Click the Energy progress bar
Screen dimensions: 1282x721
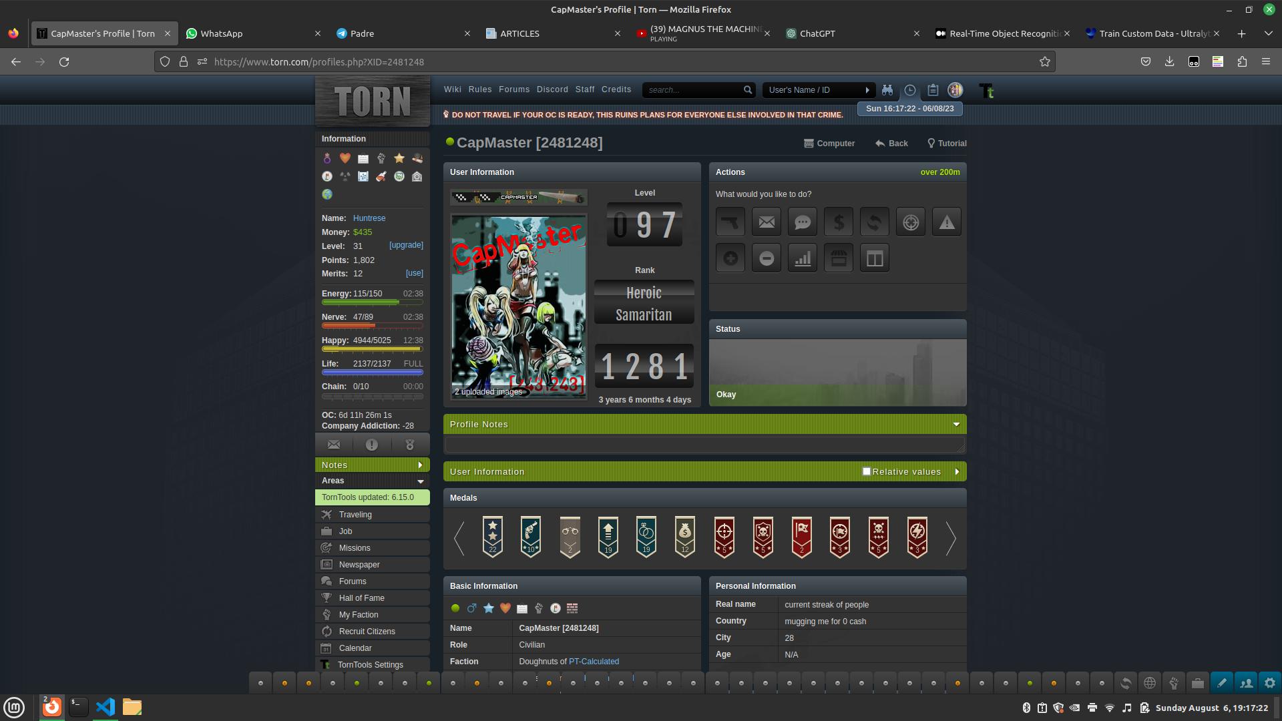coord(373,302)
